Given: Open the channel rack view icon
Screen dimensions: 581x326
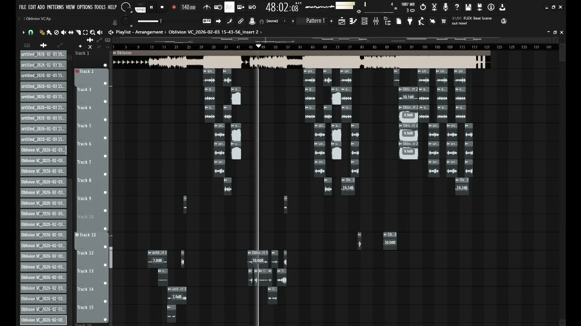Looking at the screenshot, I should [364, 21].
